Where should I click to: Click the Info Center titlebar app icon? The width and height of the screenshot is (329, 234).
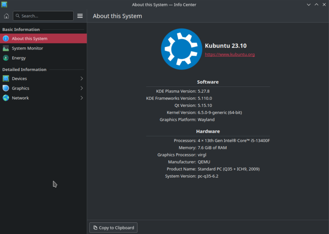[4, 4]
